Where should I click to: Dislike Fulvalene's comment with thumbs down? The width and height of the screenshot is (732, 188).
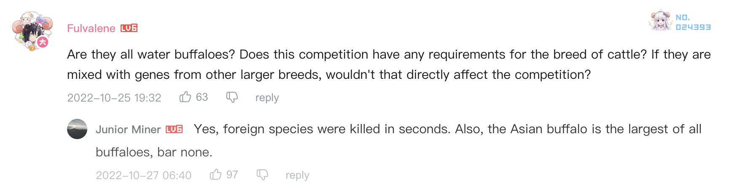point(232,97)
